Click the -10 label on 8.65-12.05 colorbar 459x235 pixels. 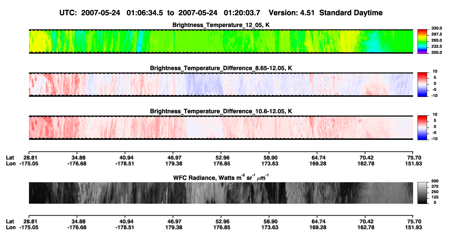(x=434, y=95)
